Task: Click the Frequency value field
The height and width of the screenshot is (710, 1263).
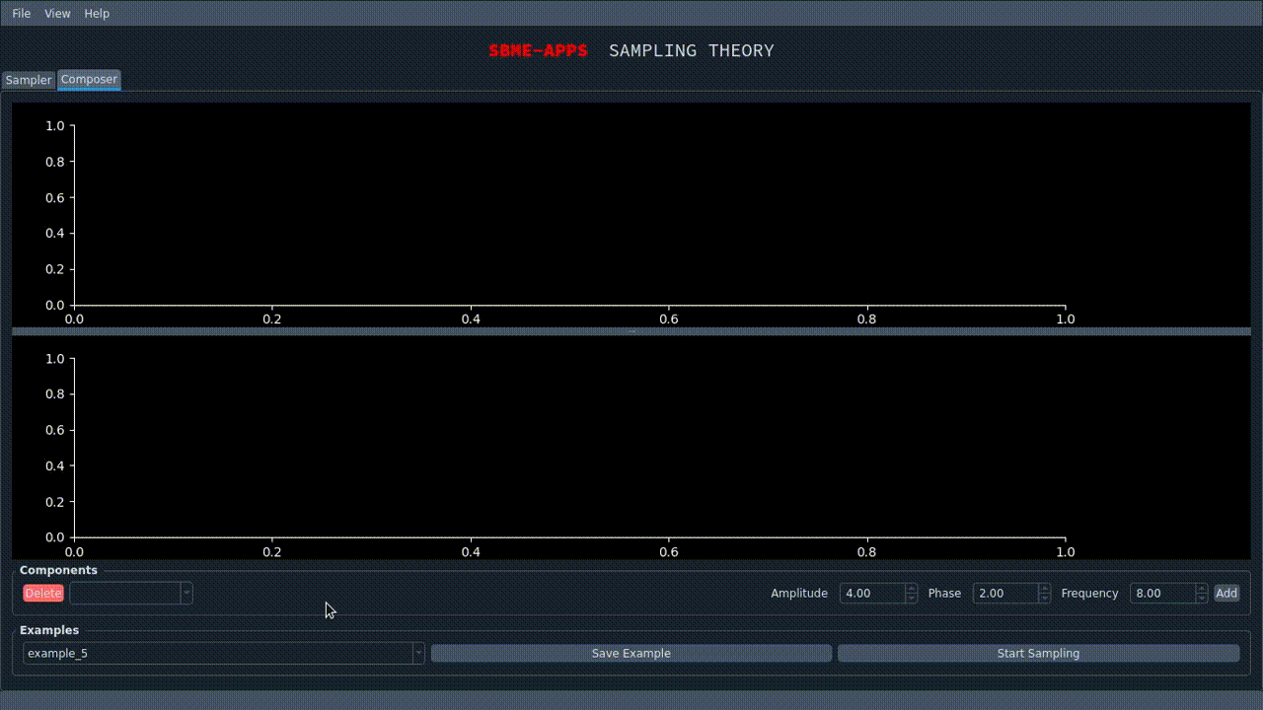Action: pyautogui.click(x=1162, y=593)
